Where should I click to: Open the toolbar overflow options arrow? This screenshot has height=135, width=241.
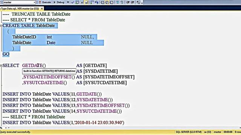142,3
